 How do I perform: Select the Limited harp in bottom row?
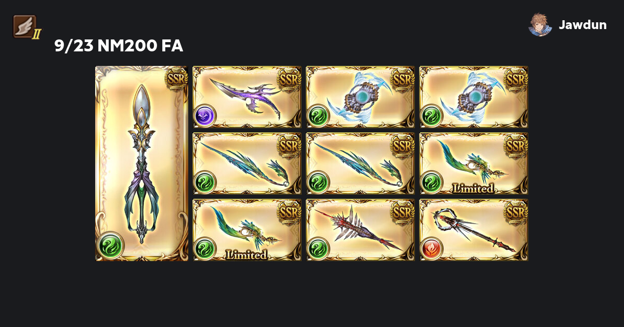click(247, 230)
